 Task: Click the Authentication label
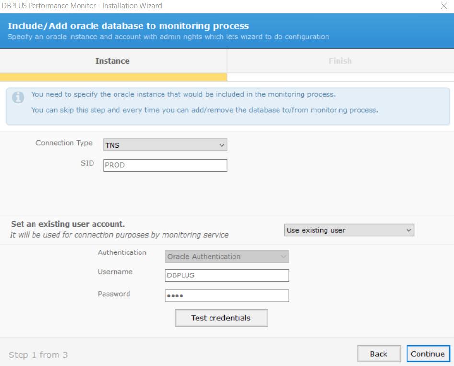[x=122, y=252]
